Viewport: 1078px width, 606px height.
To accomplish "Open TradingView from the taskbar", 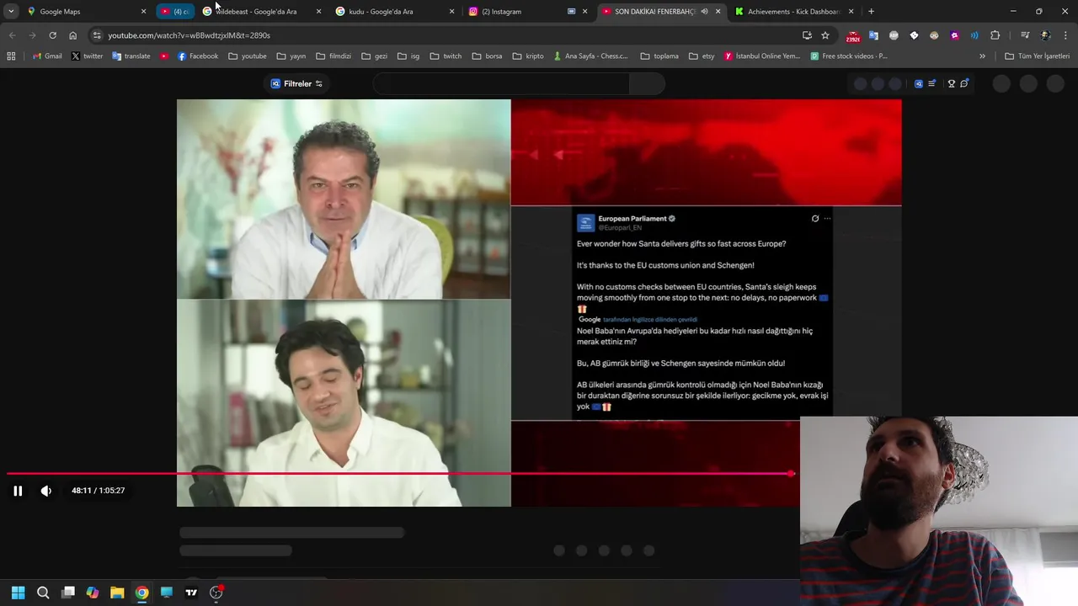I will click(x=191, y=593).
